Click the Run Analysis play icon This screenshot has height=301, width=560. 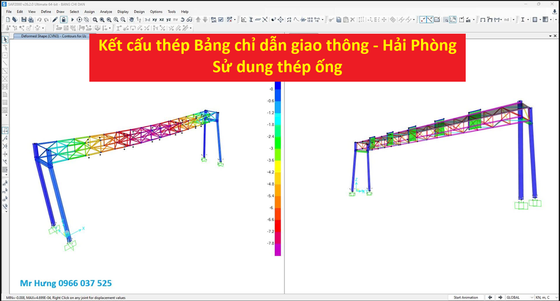[x=73, y=20]
